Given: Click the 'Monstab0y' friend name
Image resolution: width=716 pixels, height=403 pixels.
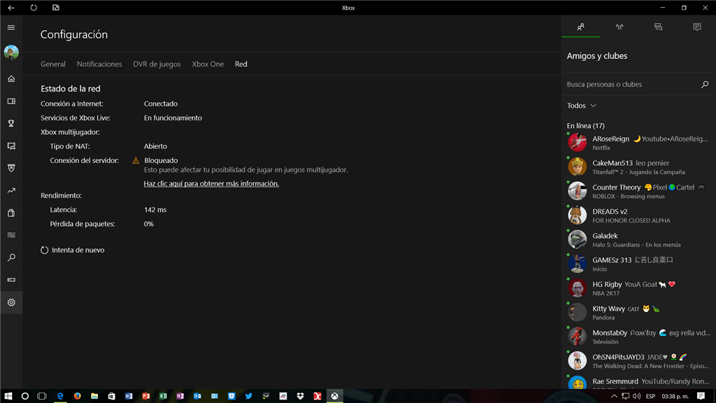Looking at the screenshot, I should 610,332.
